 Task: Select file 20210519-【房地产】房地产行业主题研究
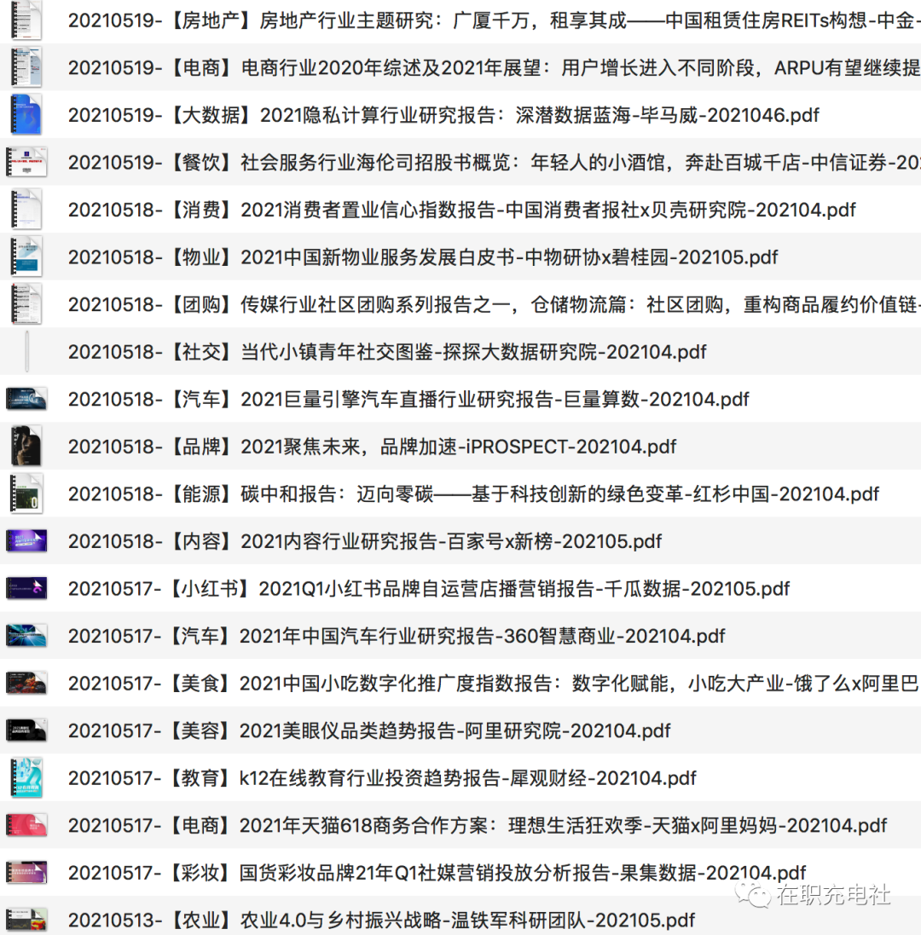coord(460,20)
